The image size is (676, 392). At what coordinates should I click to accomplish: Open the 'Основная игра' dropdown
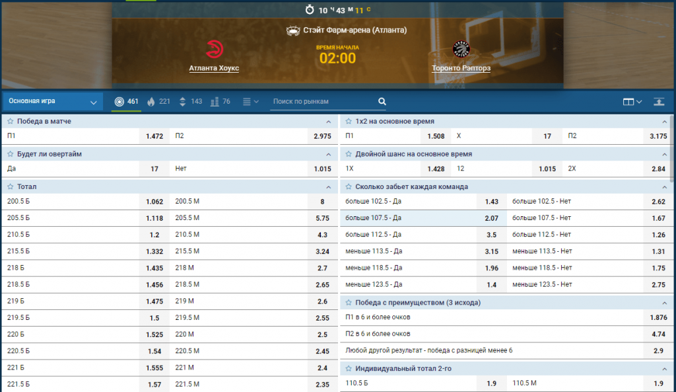(x=51, y=102)
